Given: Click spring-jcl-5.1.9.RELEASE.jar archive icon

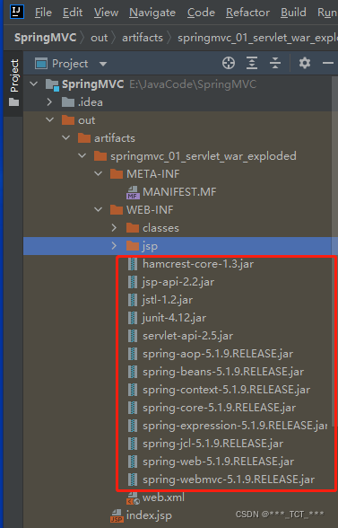Looking at the screenshot, I should [133, 444].
